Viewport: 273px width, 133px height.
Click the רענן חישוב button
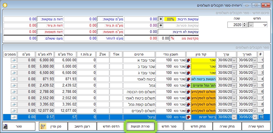[82, 127]
